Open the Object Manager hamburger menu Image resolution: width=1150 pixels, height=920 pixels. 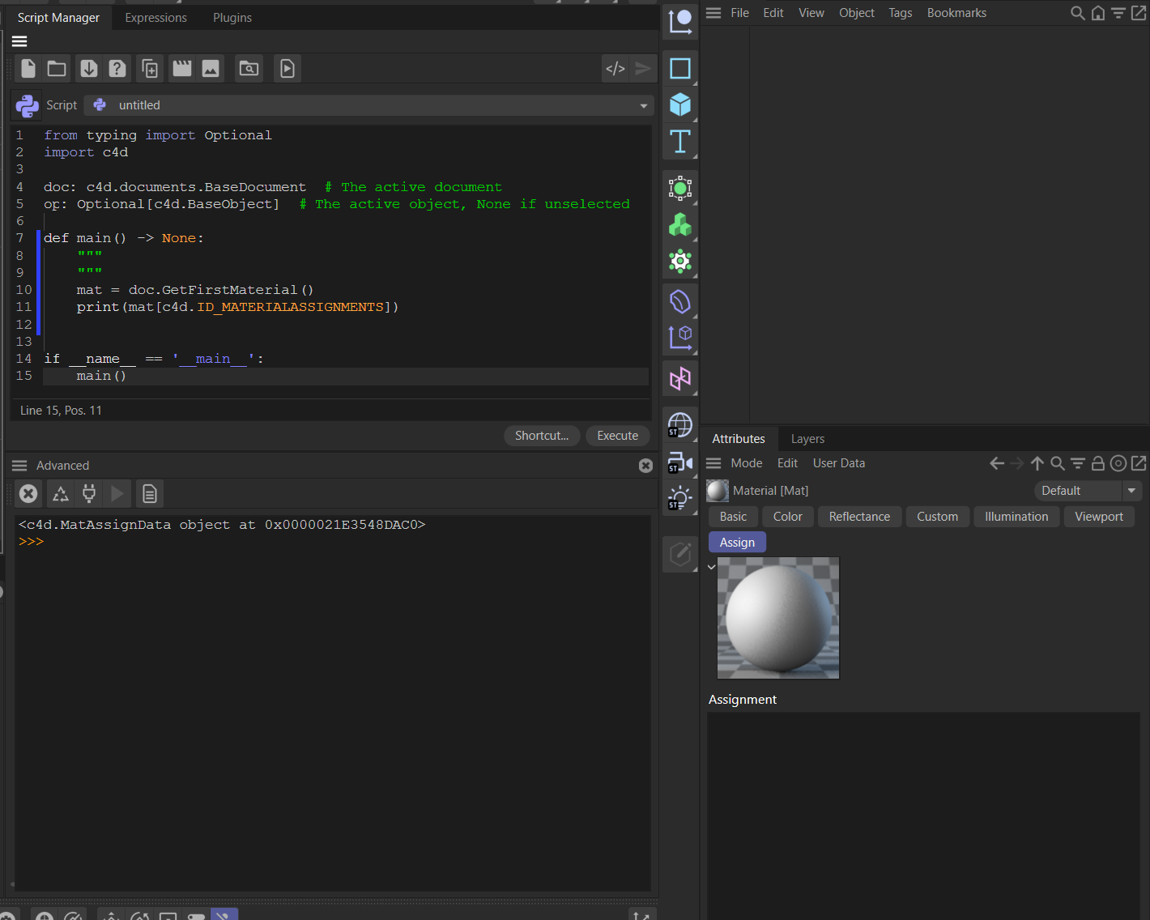(x=713, y=13)
